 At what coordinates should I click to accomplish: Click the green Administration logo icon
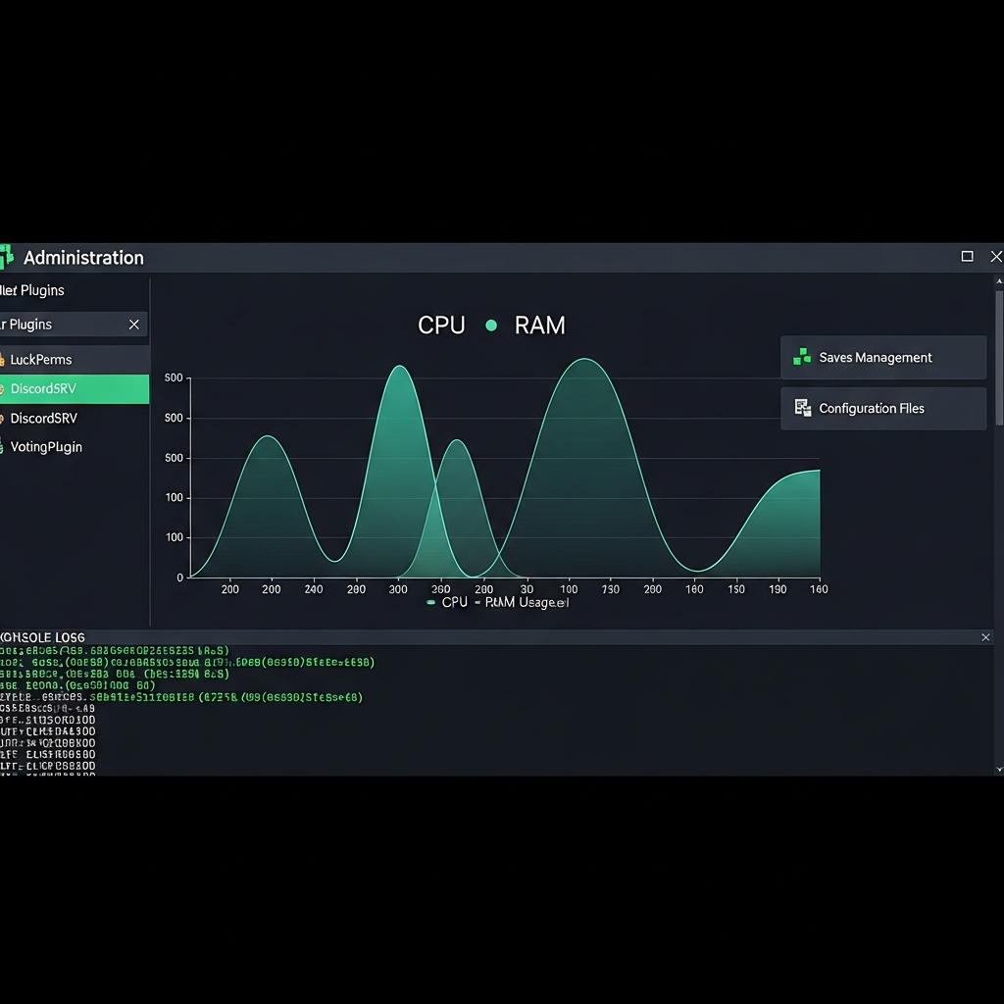click(x=7, y=257)
